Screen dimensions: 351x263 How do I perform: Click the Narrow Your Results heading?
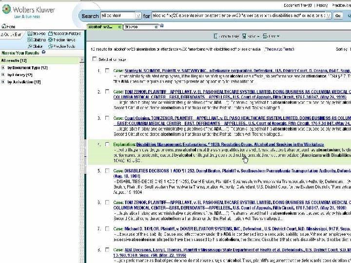20,53
